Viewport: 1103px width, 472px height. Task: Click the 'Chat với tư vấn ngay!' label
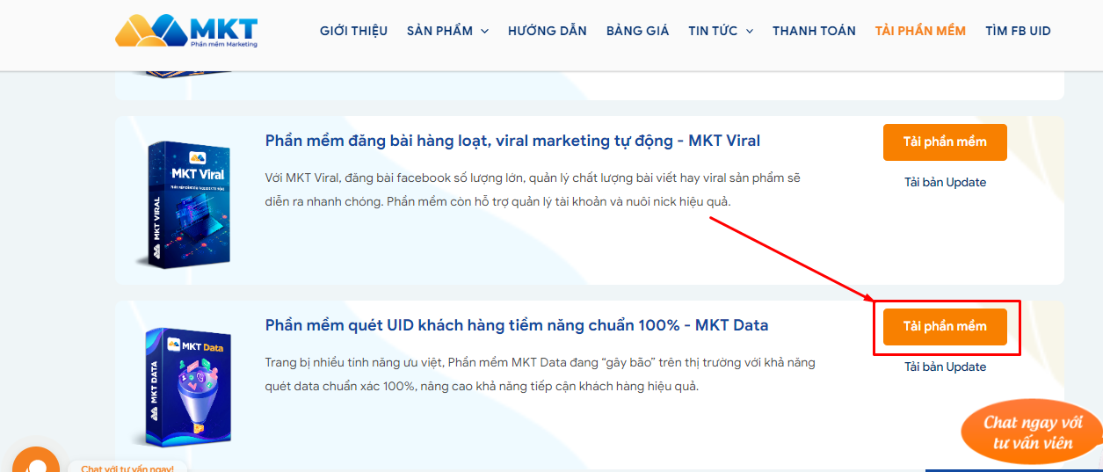127,468
